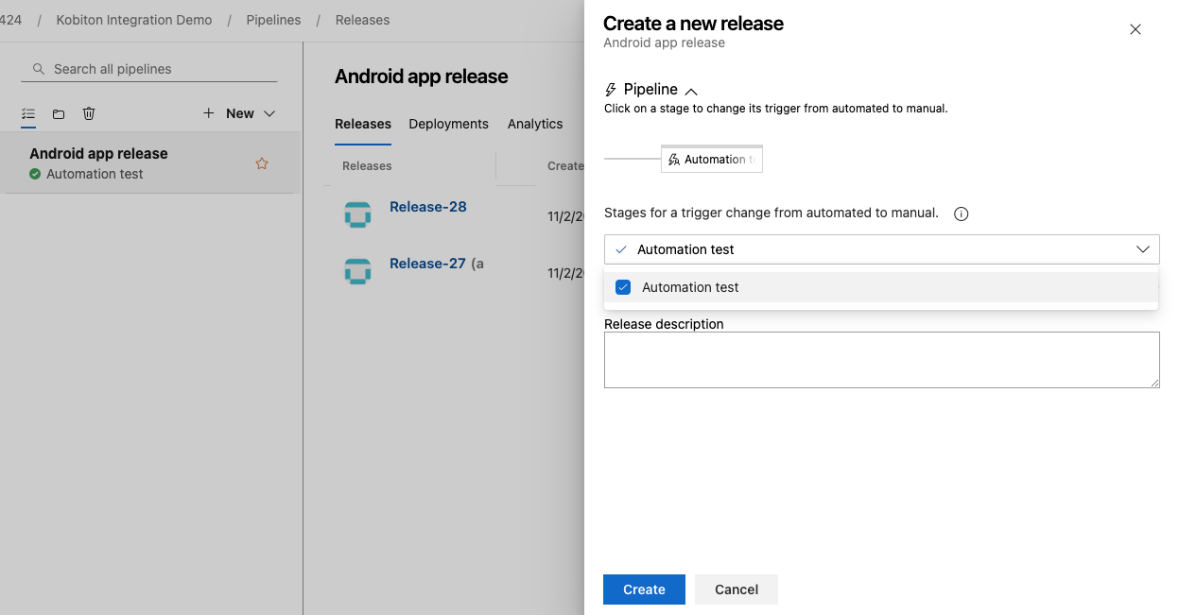Click the Release-28 pipeline icon
Image resolution: width=1179 pixels, height=615 pixels.
click(357, 214)
